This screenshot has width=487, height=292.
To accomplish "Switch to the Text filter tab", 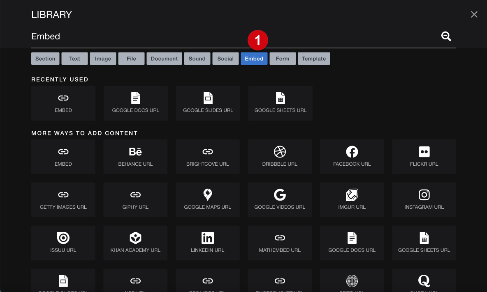I will click(74, 59).
